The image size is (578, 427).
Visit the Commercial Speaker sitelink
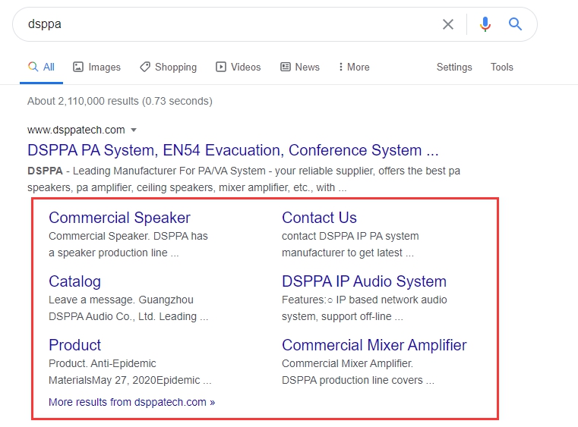coord(119,218)
